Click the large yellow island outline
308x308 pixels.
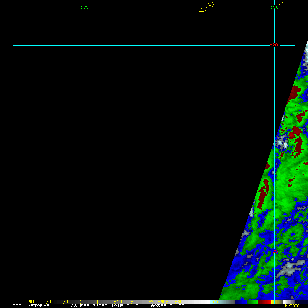[207, 7]
